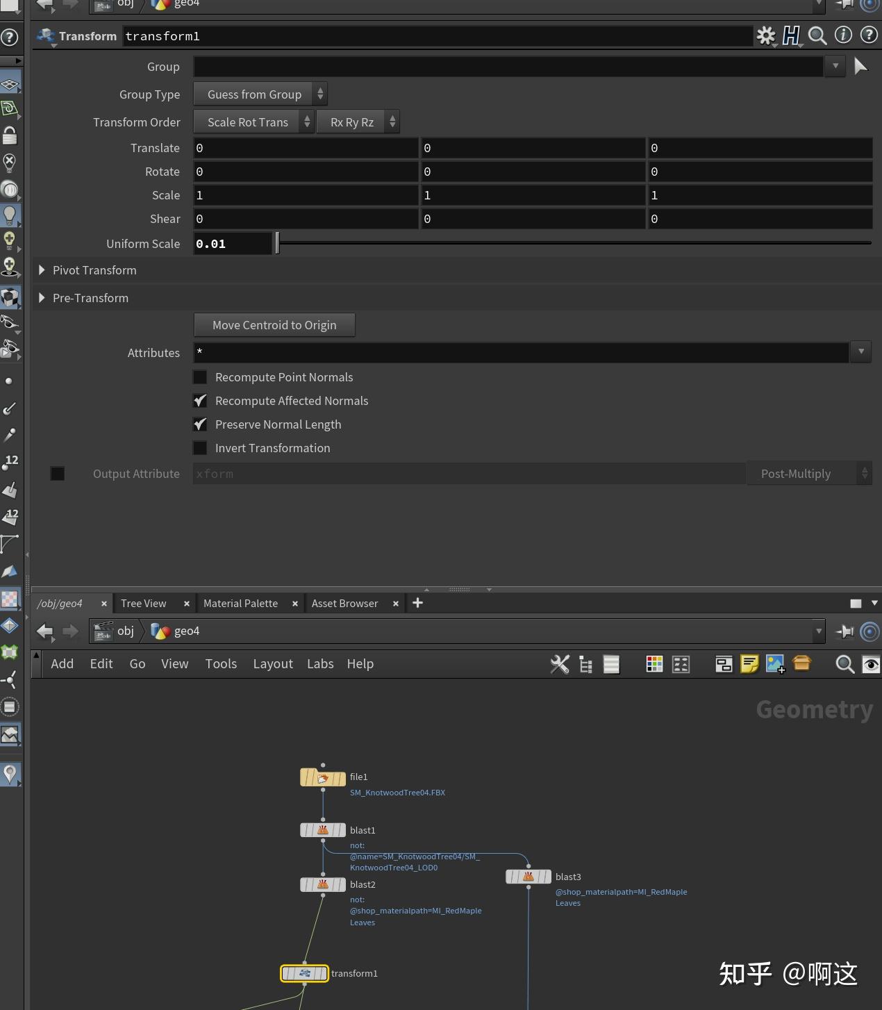Open the gear settings menu in parameter header
This screenshot has width=882, height=1010.
[765, 35]
